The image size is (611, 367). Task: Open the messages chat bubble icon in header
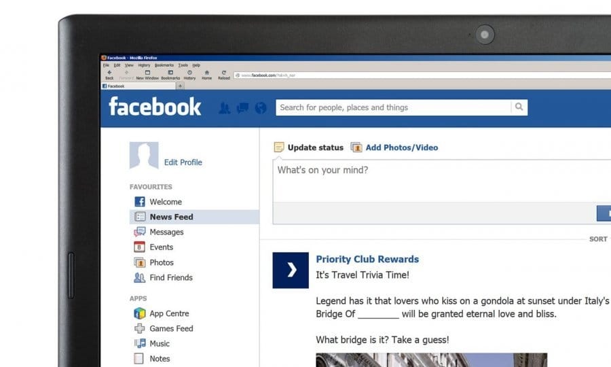coord(242,108)
